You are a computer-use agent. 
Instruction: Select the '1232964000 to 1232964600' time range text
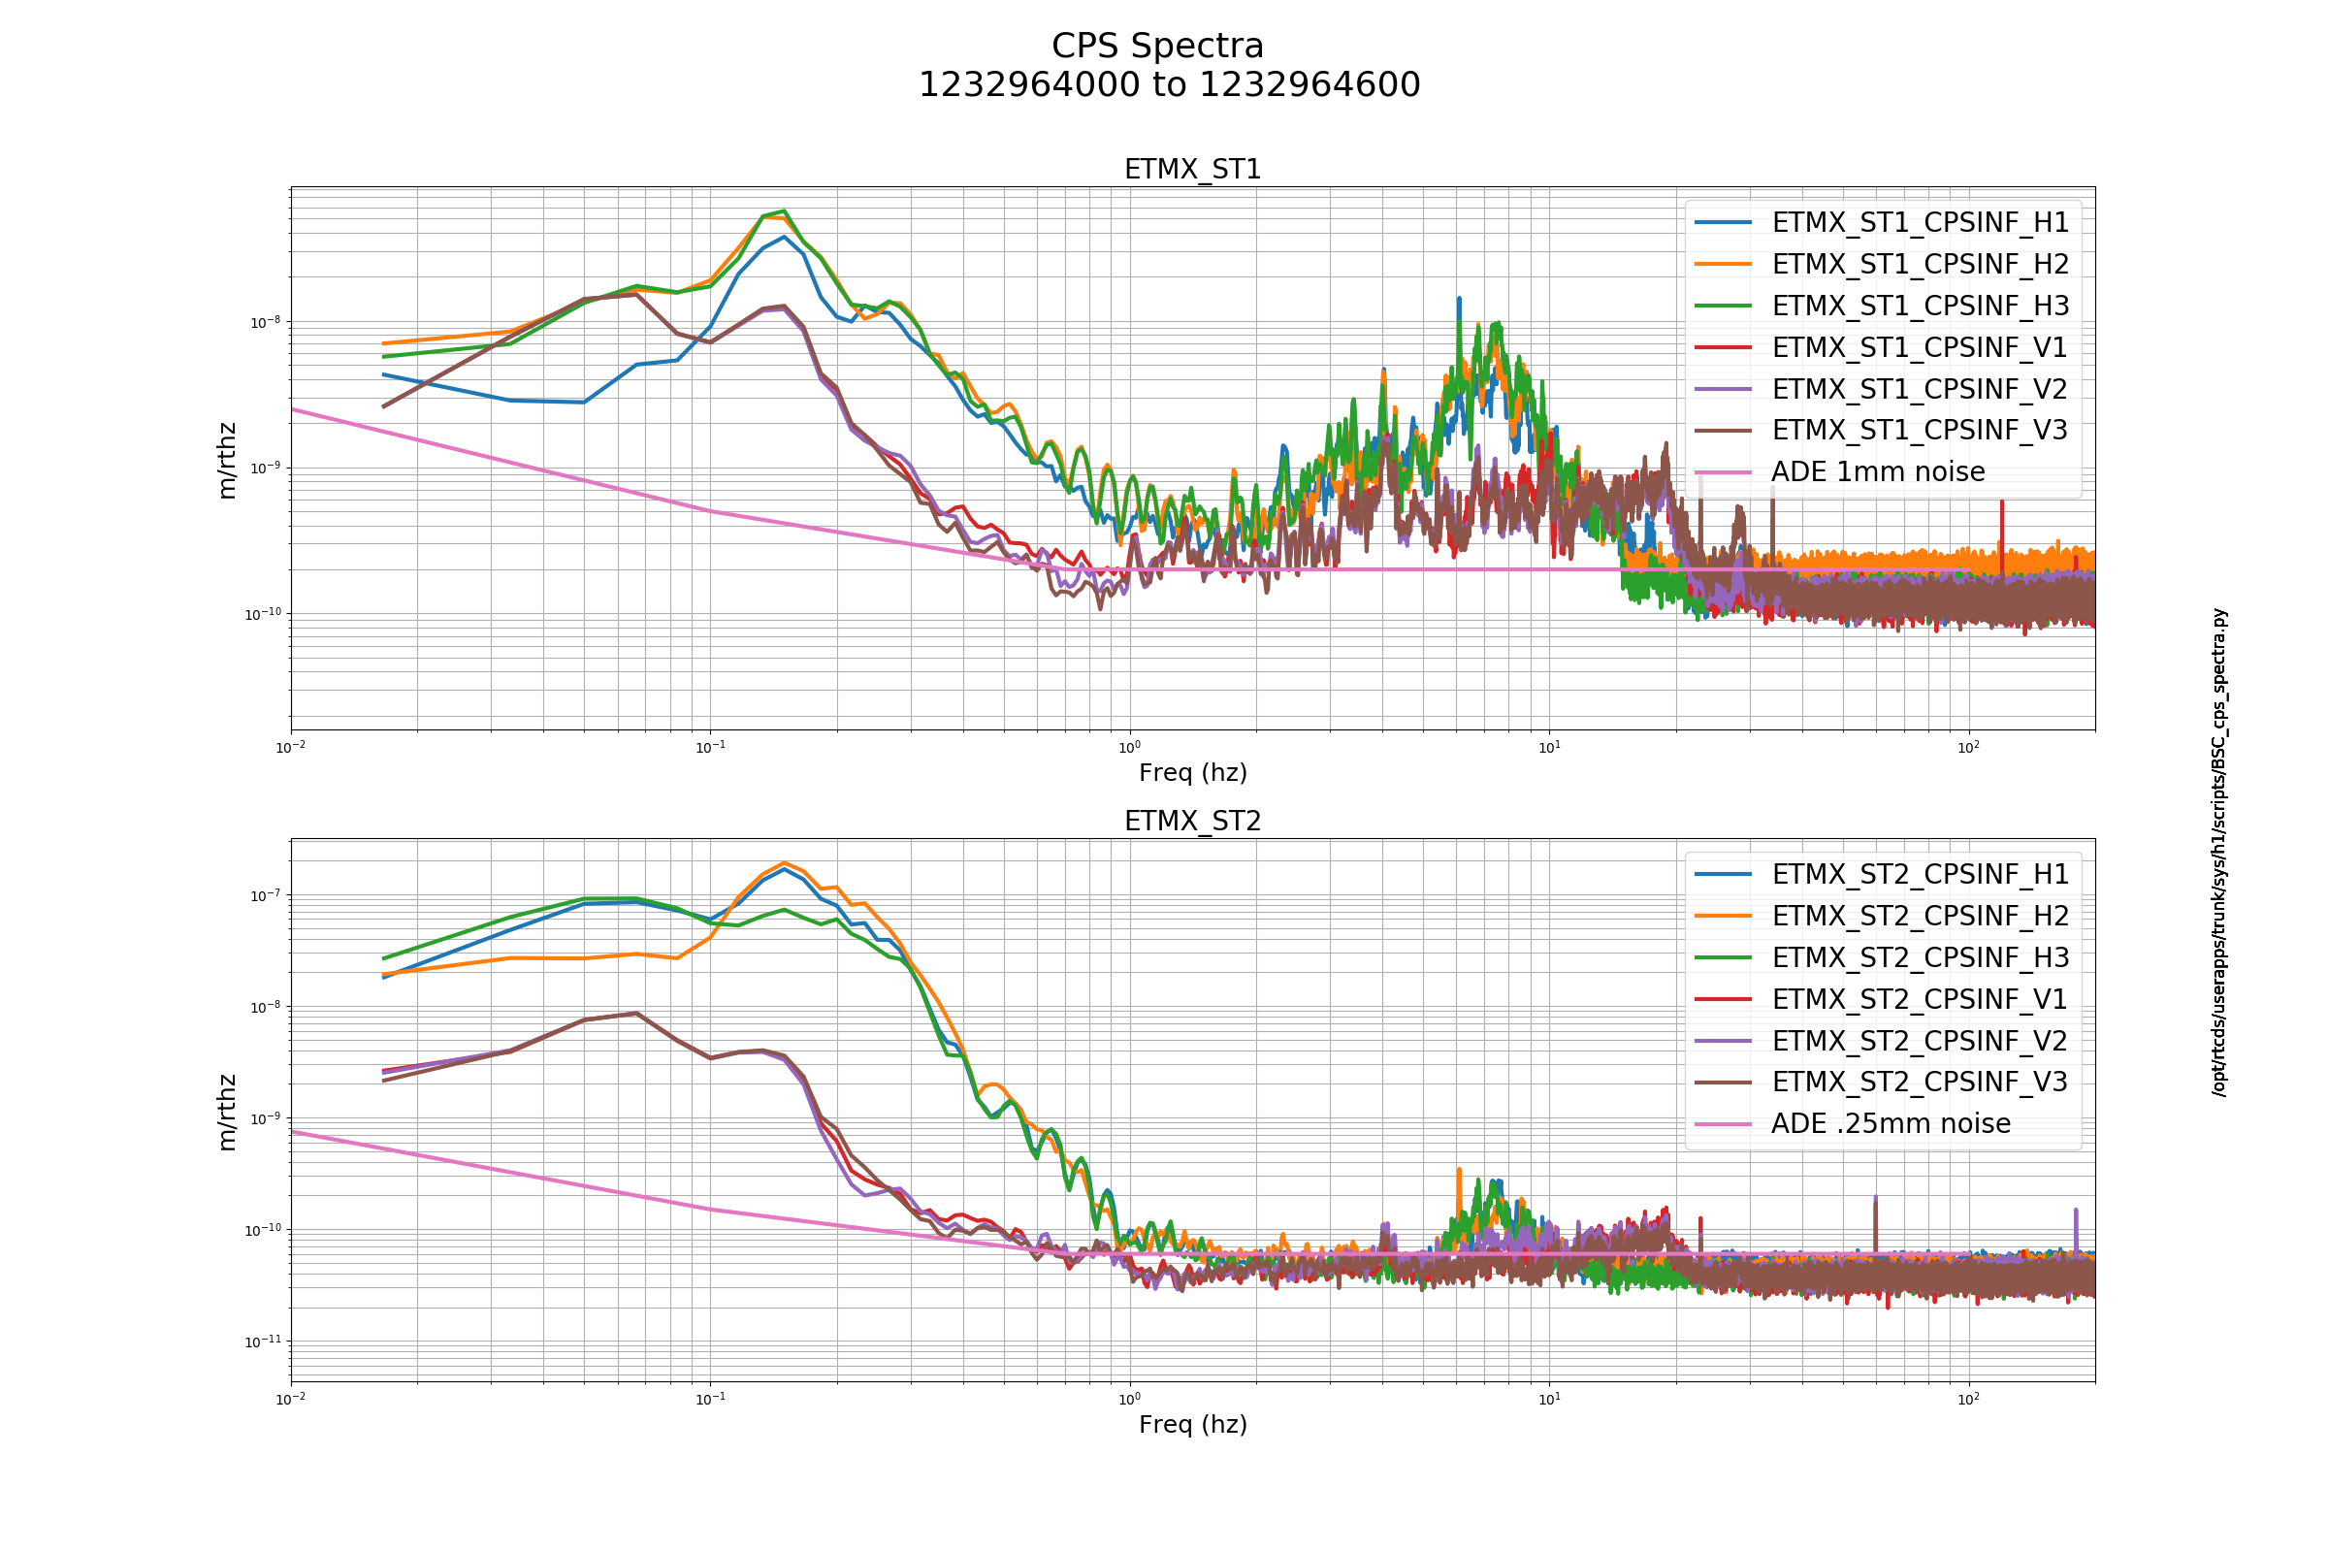click(x=1169, y=85)
